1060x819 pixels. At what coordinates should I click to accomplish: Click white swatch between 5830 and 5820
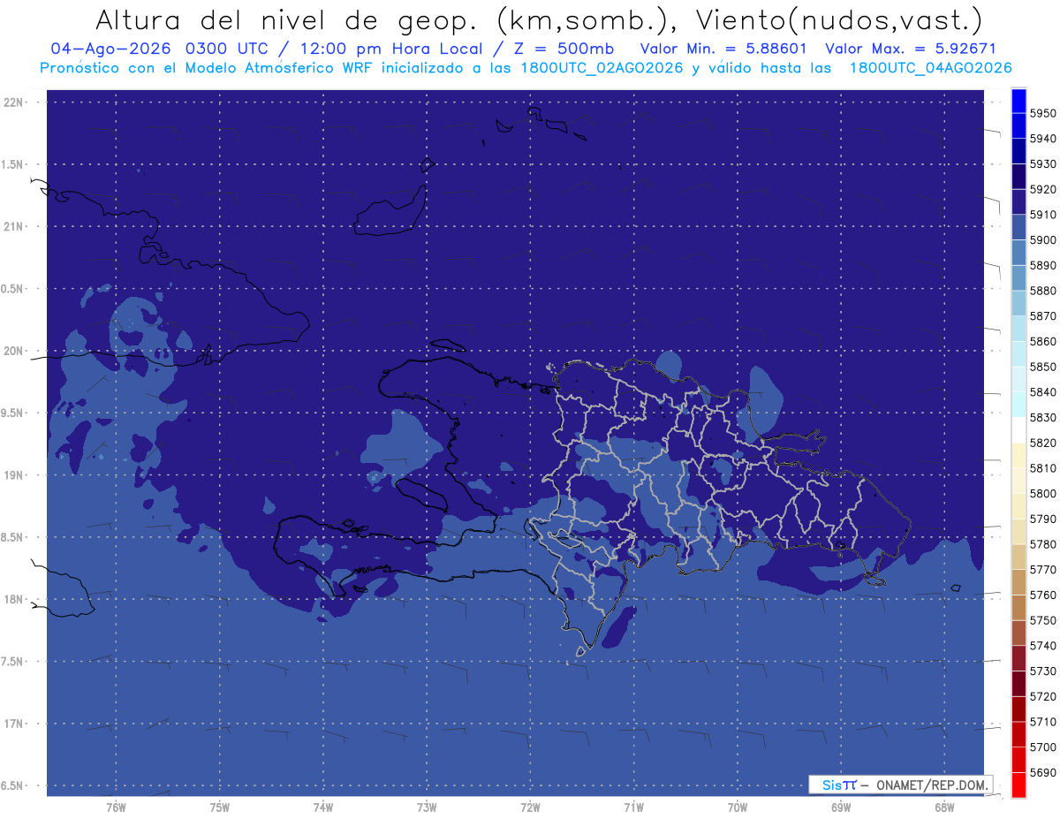coord(1018,429)
